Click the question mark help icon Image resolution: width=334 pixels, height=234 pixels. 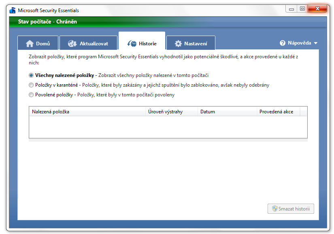click(x=283, y=43)
